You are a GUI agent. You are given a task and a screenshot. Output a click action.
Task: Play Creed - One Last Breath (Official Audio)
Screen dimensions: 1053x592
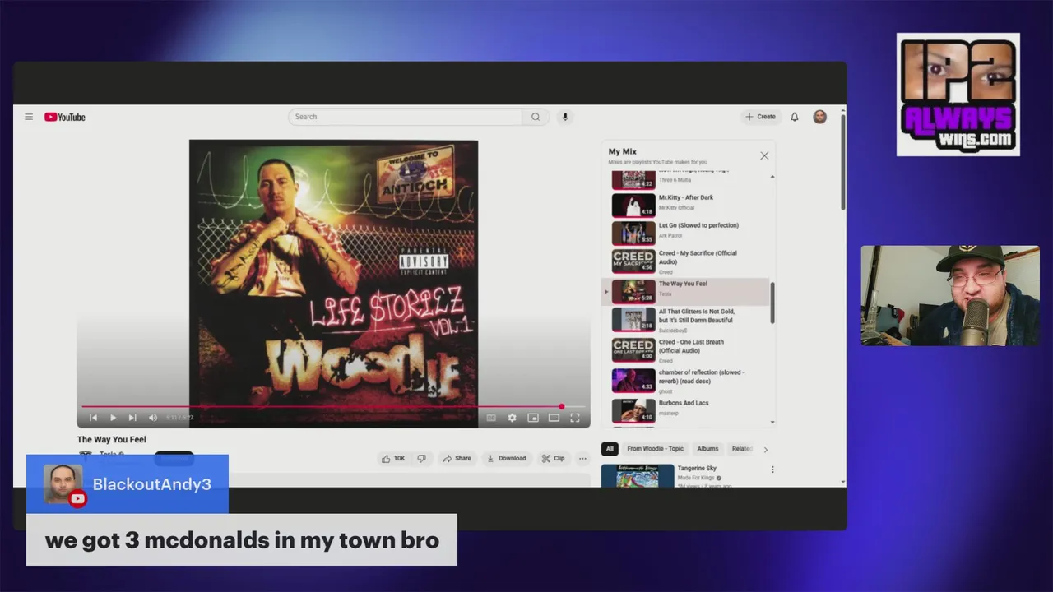687,350
